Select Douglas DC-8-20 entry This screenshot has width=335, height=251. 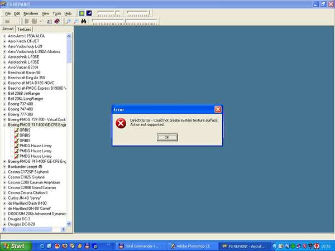[21, 224]
